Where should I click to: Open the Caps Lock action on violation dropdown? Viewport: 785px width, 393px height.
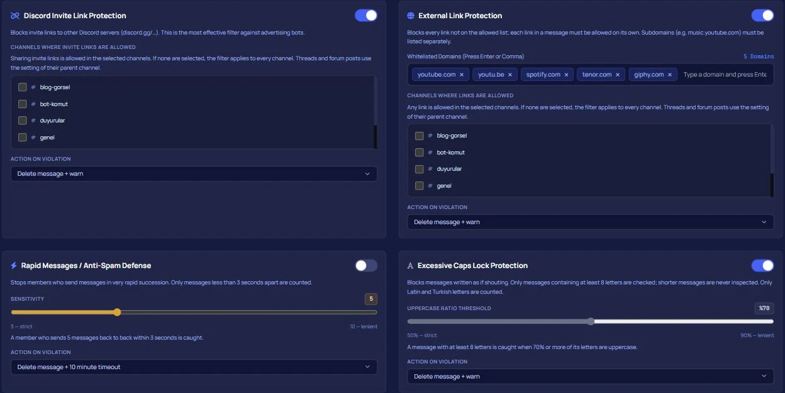click(591, 377)
